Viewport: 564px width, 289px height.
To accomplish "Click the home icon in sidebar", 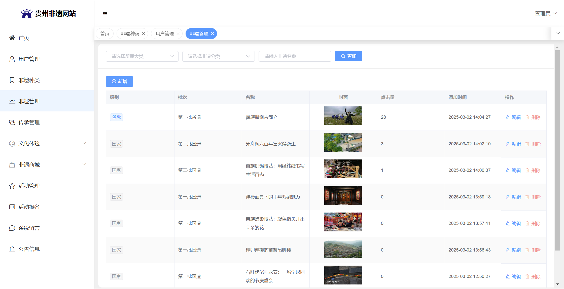I will point(12,38).
